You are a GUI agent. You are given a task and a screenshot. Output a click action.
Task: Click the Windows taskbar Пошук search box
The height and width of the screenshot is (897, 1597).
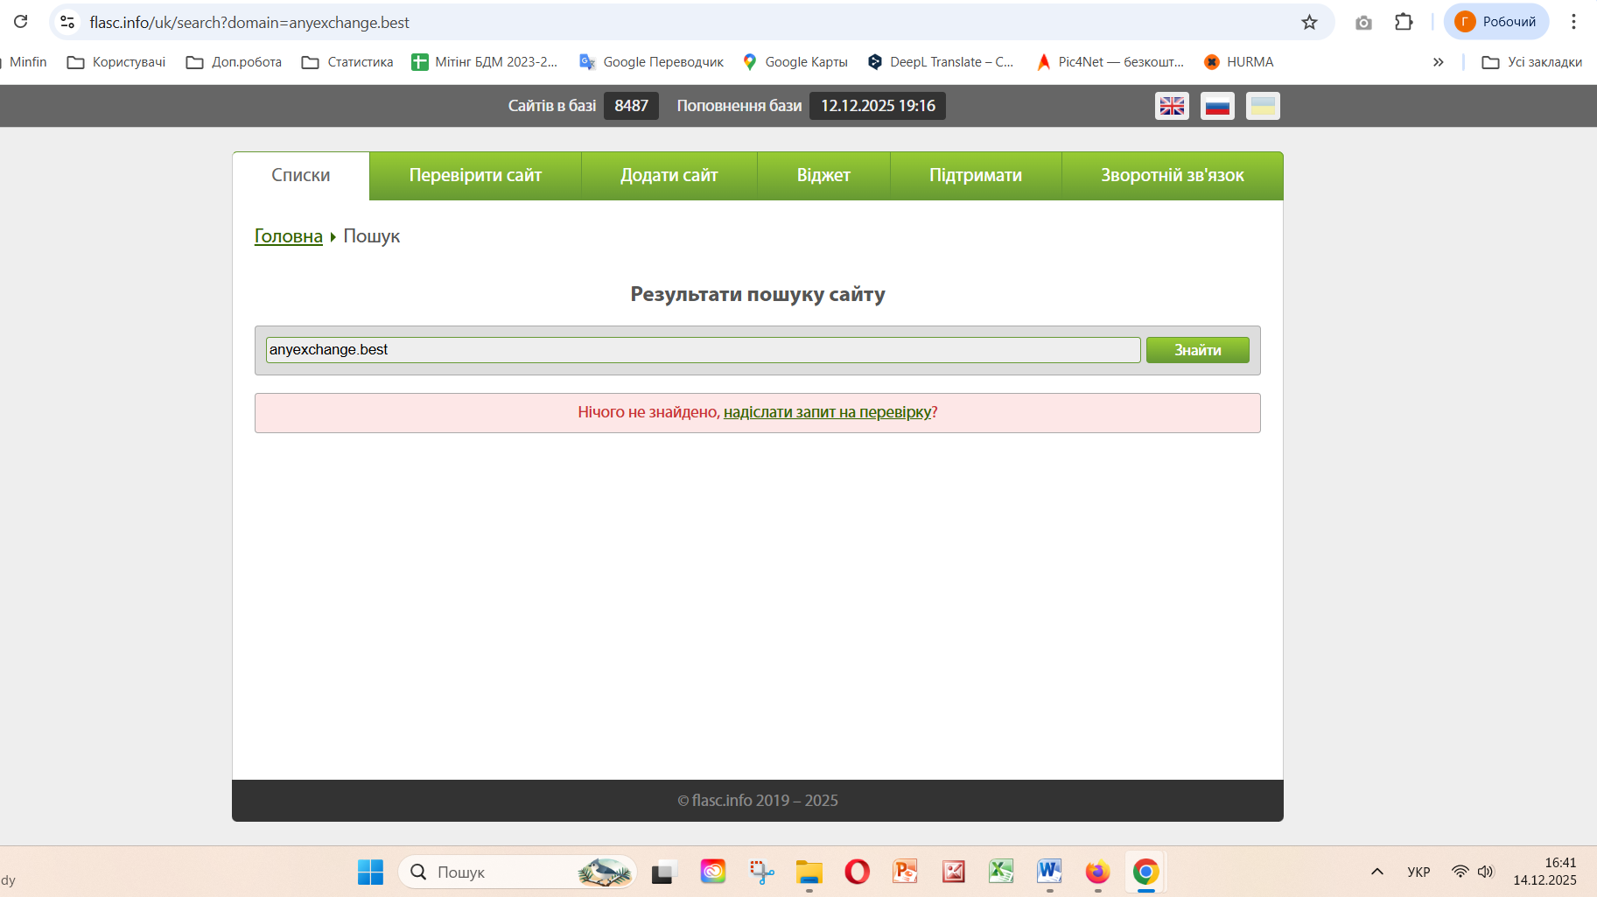[517, 872]
